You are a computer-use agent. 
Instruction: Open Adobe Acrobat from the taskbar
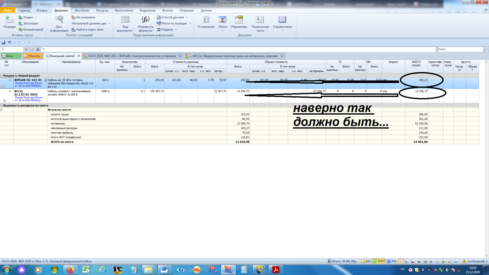click(276, 270)
